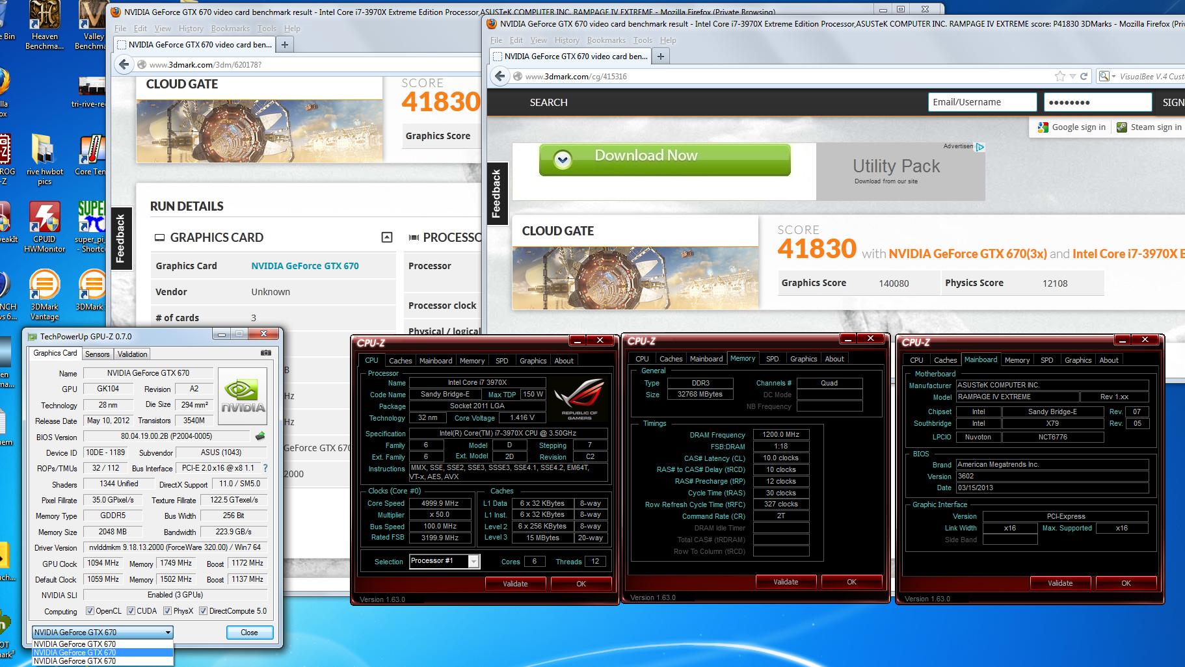Switch to Sensors tab in GPU-Z
This screenshot has height=667, width=1185.
tap(98, 354)
